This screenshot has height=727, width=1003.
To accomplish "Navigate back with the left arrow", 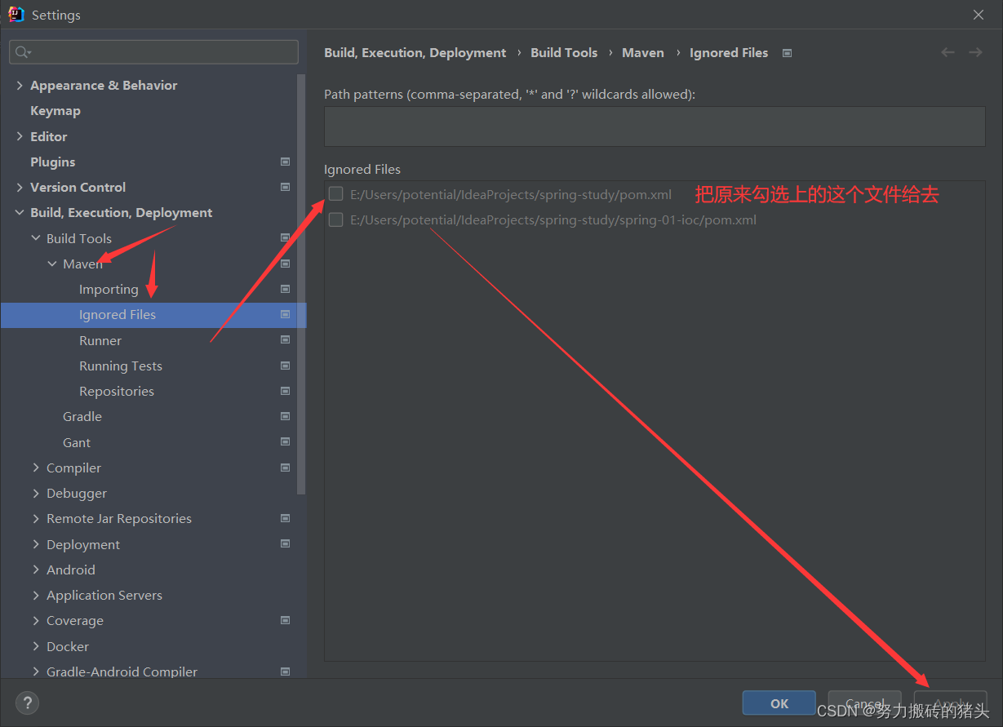I will click(948, 52).
